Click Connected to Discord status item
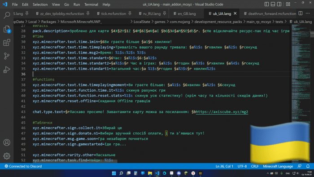Image resolution: width=314 pixels, height=177 pixels. [23, 166]
